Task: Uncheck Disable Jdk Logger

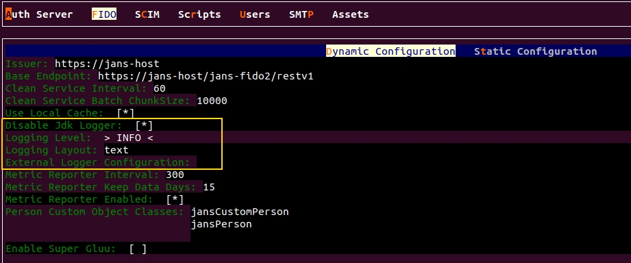Action: click(x=145, y=125)
